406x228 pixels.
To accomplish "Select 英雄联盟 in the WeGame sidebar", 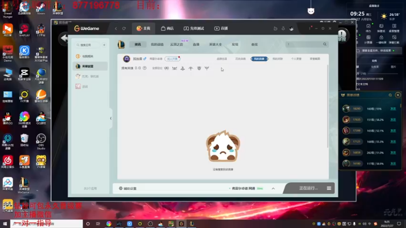I will 90,66.
